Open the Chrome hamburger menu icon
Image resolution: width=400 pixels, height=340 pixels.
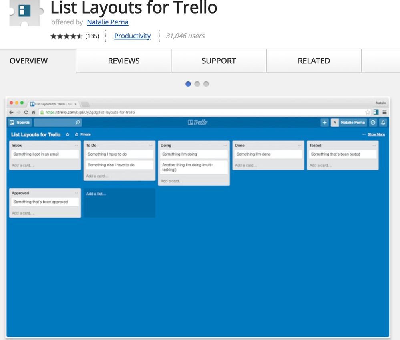[x=384, y=112]
